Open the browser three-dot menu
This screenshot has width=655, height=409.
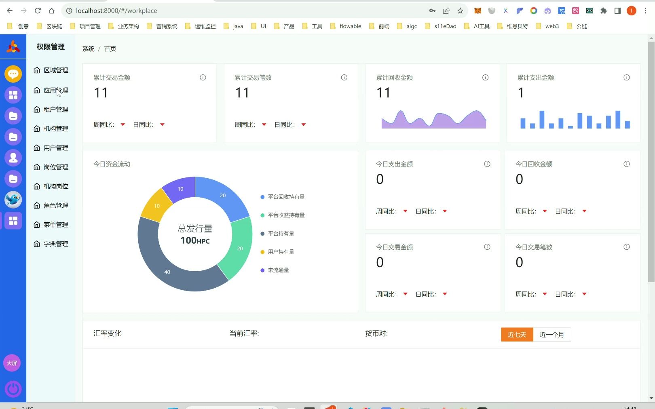[x=645, y=11]
